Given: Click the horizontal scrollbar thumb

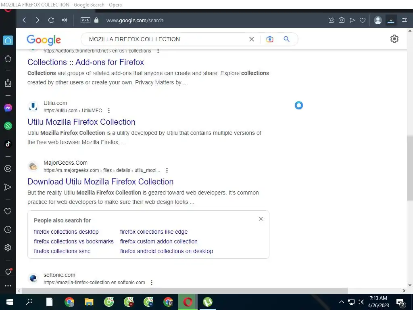Looking at the screenshot, I should tap(185, 291).
